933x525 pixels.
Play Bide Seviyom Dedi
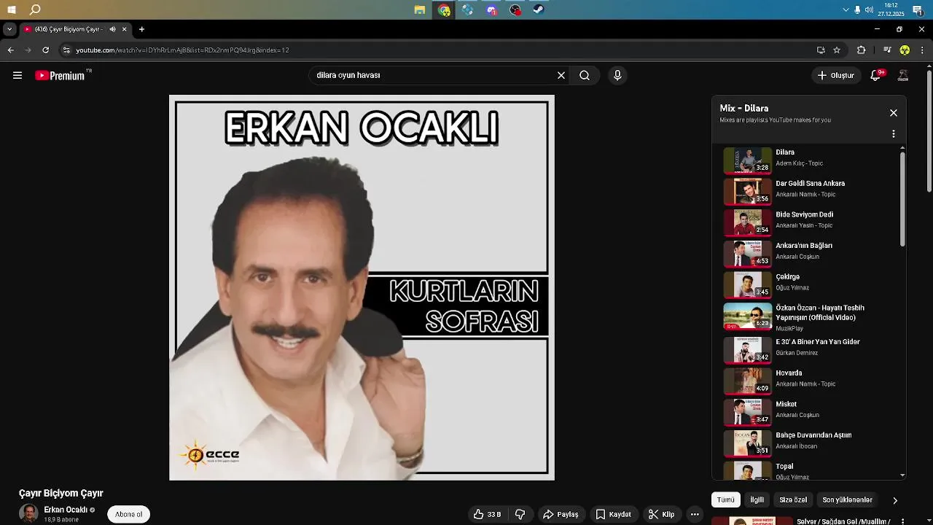pyautogui.click(x=809, y=223)
